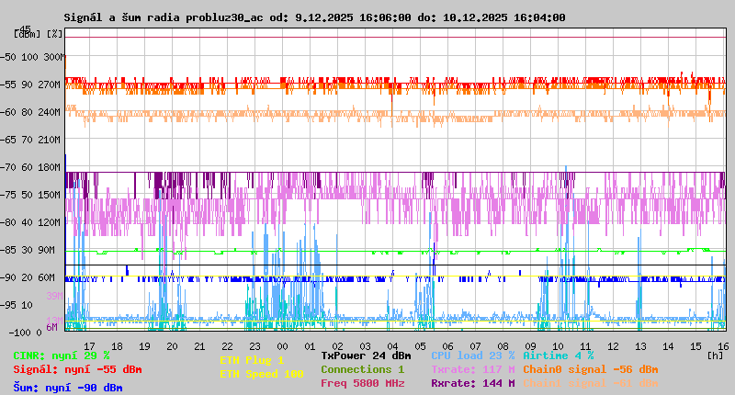The height and width of the screenshot is (395, 735).
Task: Click the graph title text
Action: click(x=314, y=17)
